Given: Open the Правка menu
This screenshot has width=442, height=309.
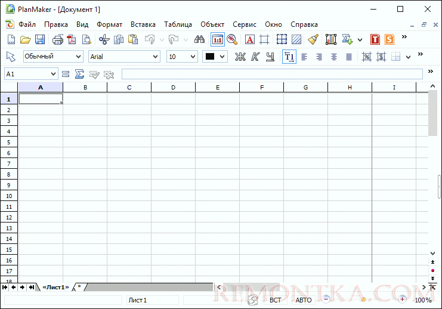Looking at the screenshot, I should (56, 24).
